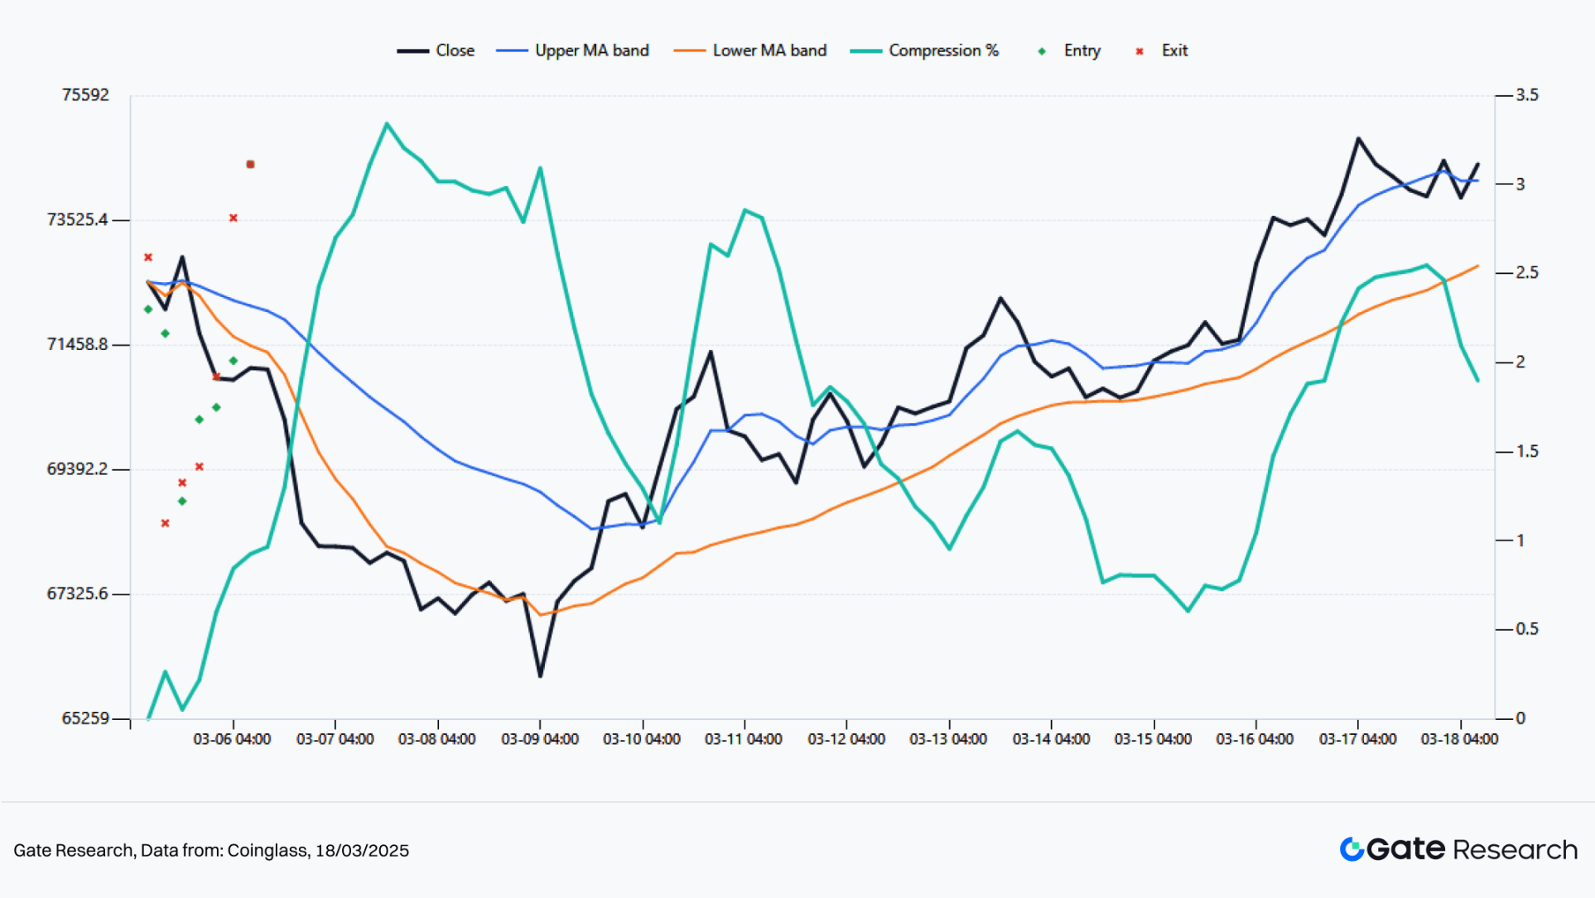The height and width of the screenshot is (898, 1595).
Task: Click the topmost red exit marker in chart
Action: 250,164
